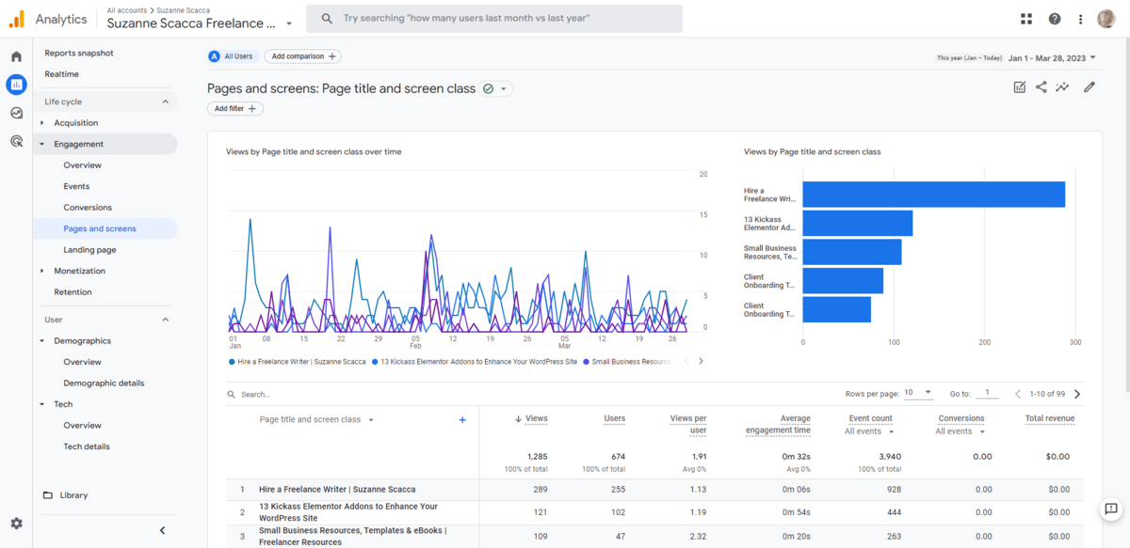Click the Add filter button
Viewport: 1130px width, 548px height.
click(234, 108)
